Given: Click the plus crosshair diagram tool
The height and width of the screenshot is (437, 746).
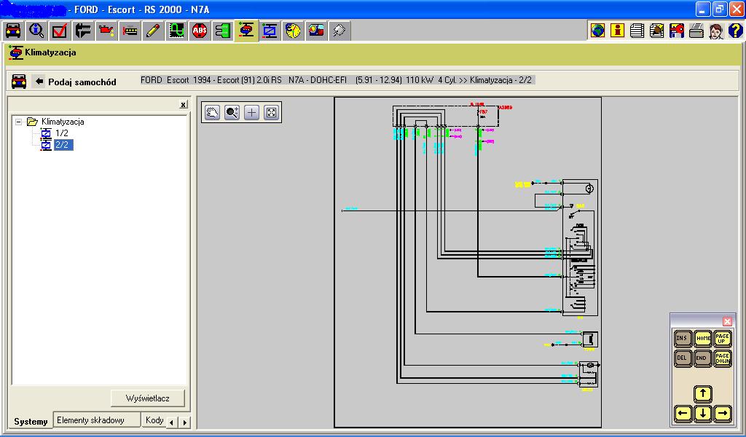Looking at the screenshot, I should tap(251, 113).
